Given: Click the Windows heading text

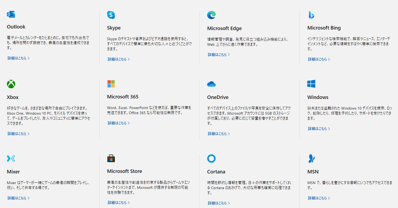Looking at the screenshot, I should (318, 97).
